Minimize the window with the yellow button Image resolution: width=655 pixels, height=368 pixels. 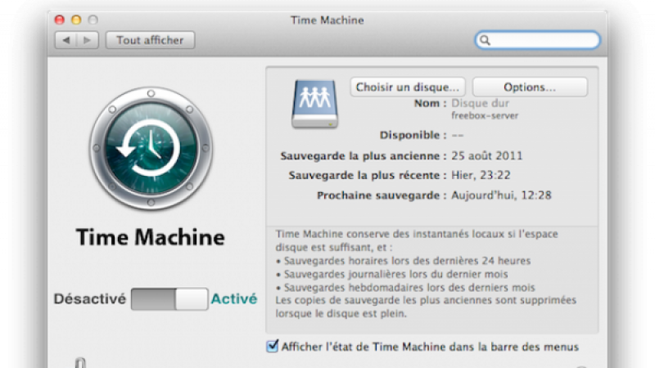tap(76, 20)
